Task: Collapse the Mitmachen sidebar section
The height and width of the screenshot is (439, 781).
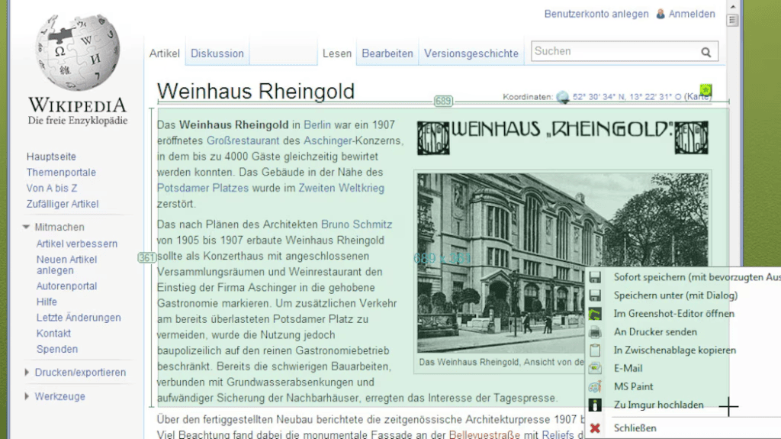Action: [27, 228]
